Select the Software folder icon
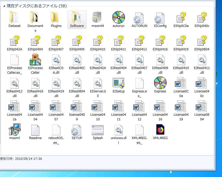Viewport: 222px width, 177px height. pyautogui.click(x=77, y=18)
